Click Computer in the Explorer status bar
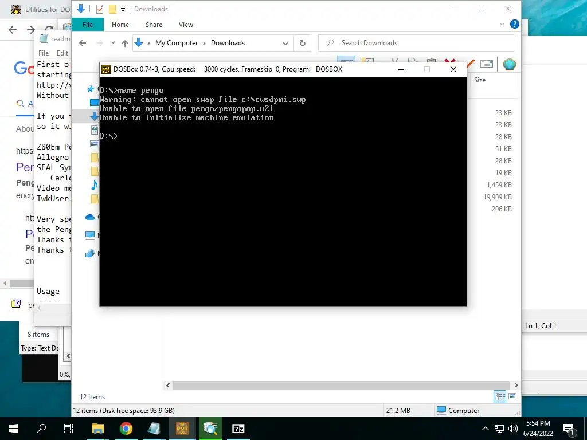The height and width of the screenshot is (440, 587). (458, 410)
